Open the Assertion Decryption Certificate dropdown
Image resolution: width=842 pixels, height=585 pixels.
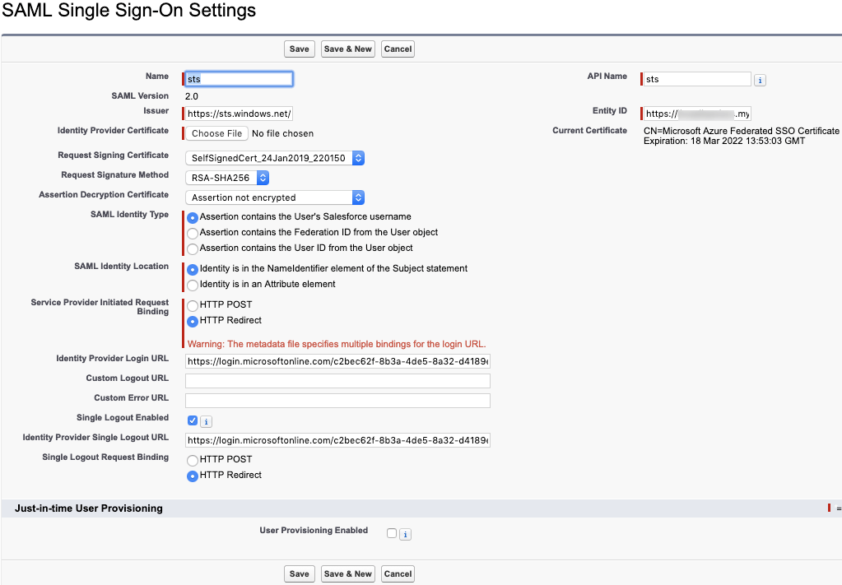coord(275,197)
